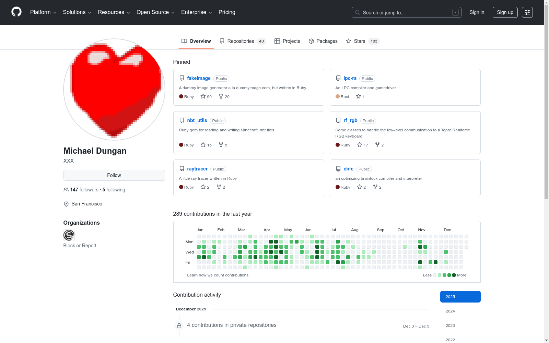Click the cbfc repository icon
The image size is (549, 343).
click(x=338, y=169)
